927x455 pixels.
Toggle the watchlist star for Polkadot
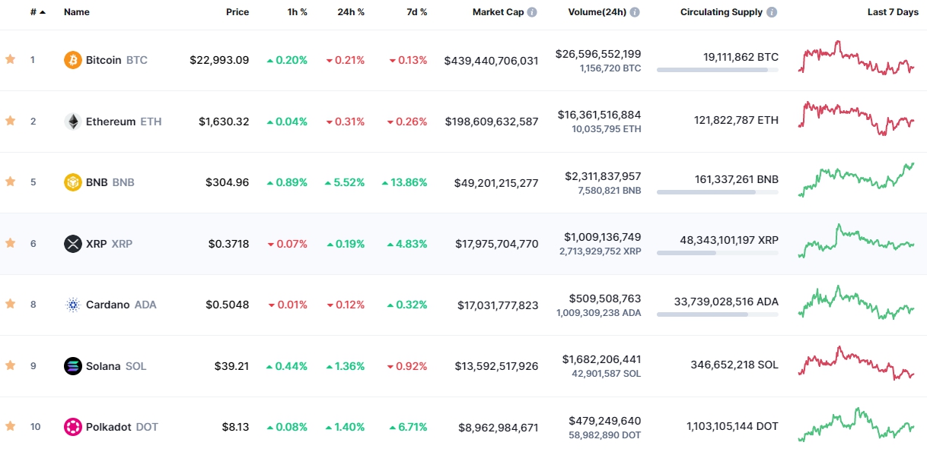coord(10,426)
